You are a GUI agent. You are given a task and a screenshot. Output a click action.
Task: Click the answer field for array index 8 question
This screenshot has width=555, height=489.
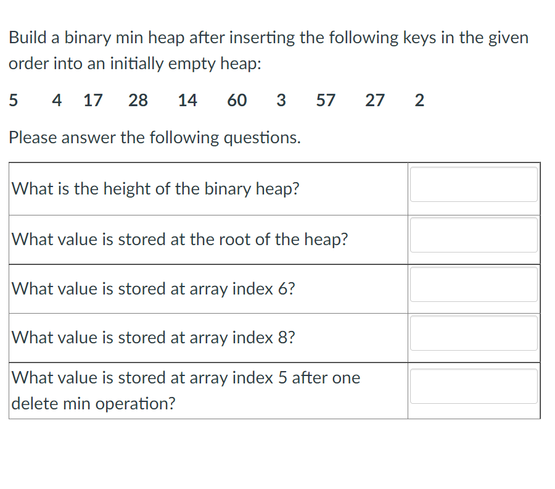point(473,333)
